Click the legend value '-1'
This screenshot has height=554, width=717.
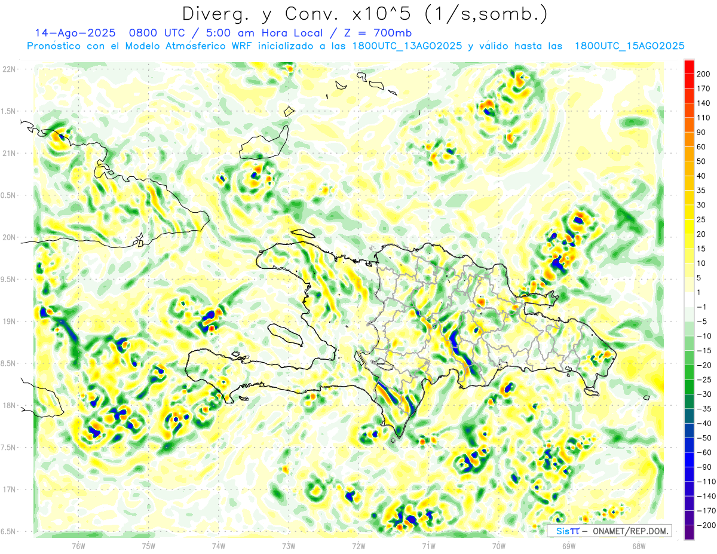(702, 307)
